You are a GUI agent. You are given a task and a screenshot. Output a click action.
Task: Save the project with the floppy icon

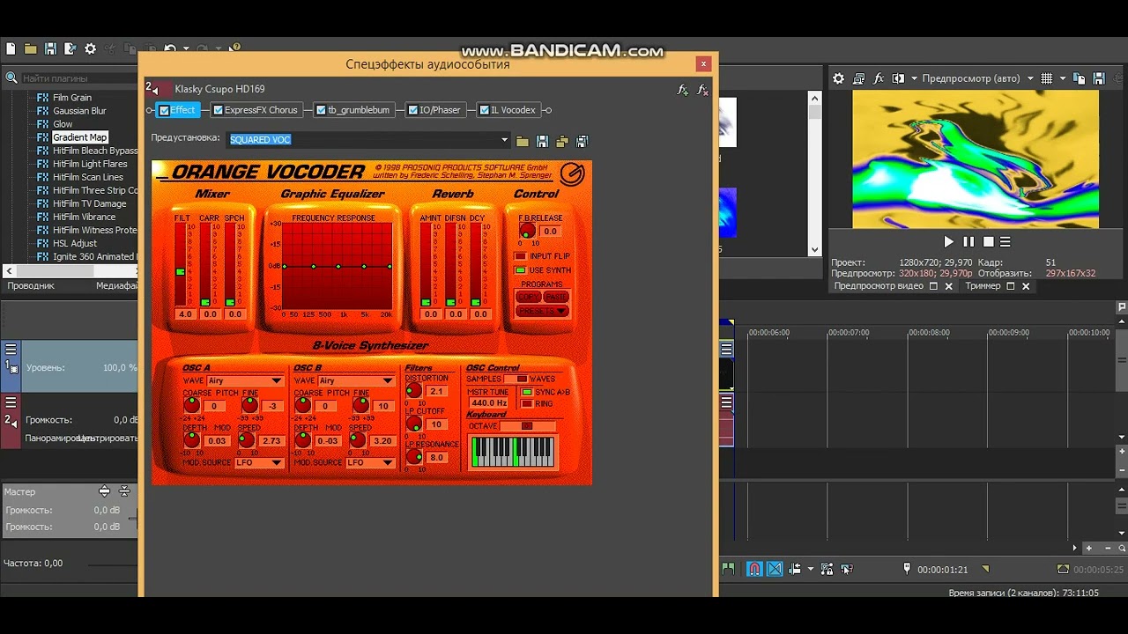50,49
